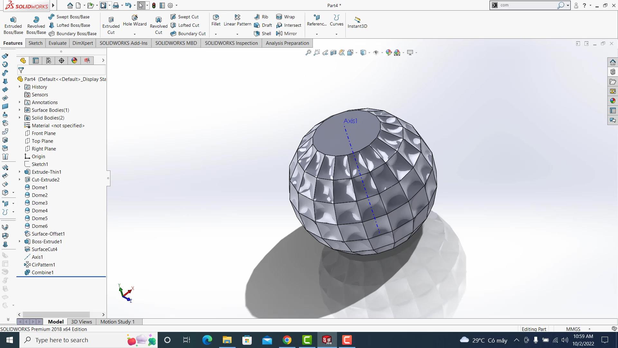This screenshot has width=618, height=348.
Task: Select Dome3 in the feature tree
Action: 40,203
